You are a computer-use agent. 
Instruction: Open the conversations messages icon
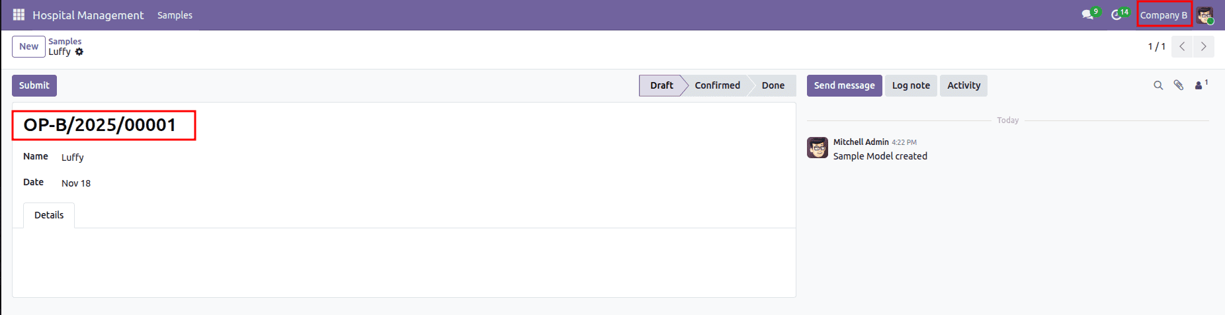coord(1088,15)
